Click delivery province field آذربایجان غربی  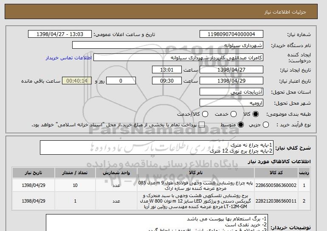(x=231, y=92)
